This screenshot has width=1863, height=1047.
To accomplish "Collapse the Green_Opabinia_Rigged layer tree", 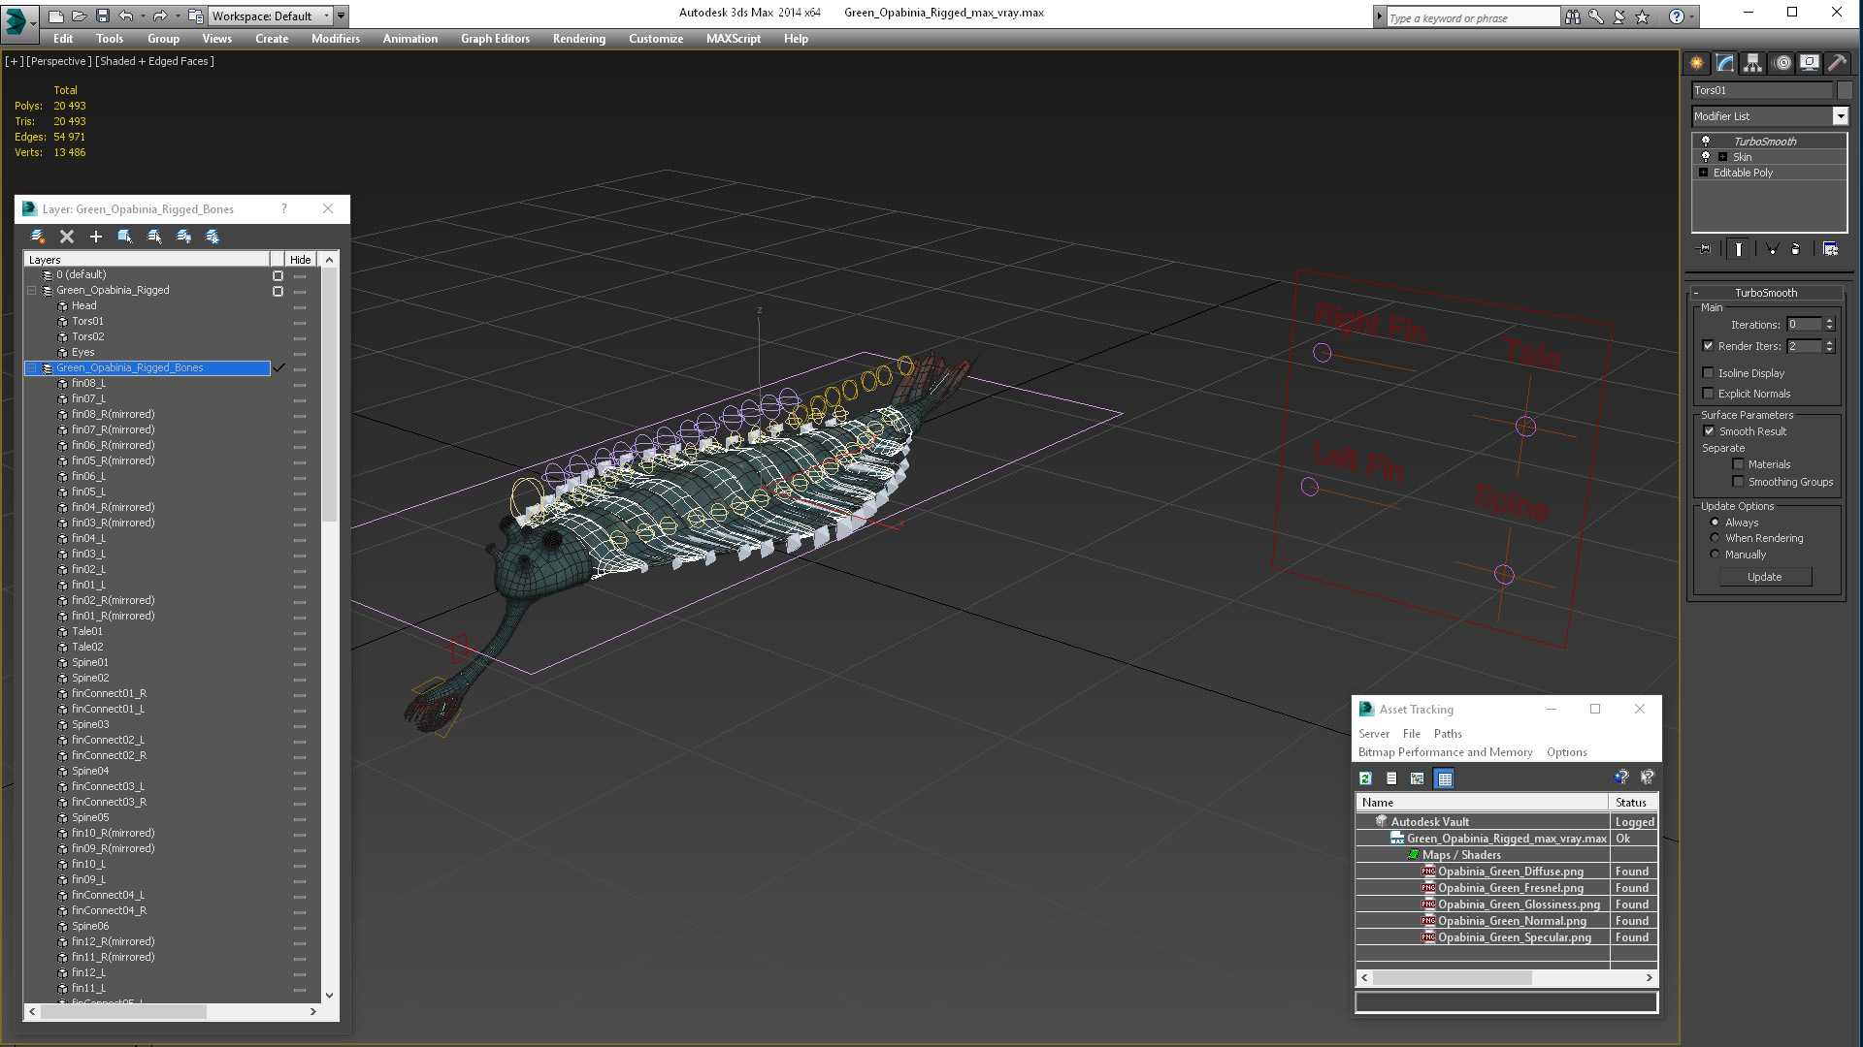I will coord(31,290).
